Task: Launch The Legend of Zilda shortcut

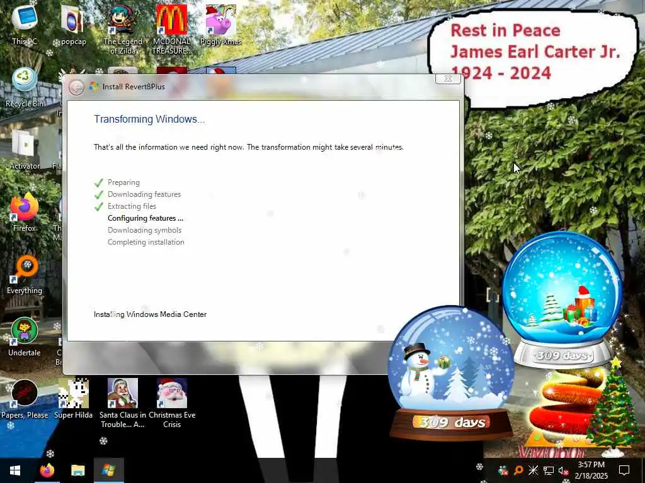Action: tap(123, 29)
